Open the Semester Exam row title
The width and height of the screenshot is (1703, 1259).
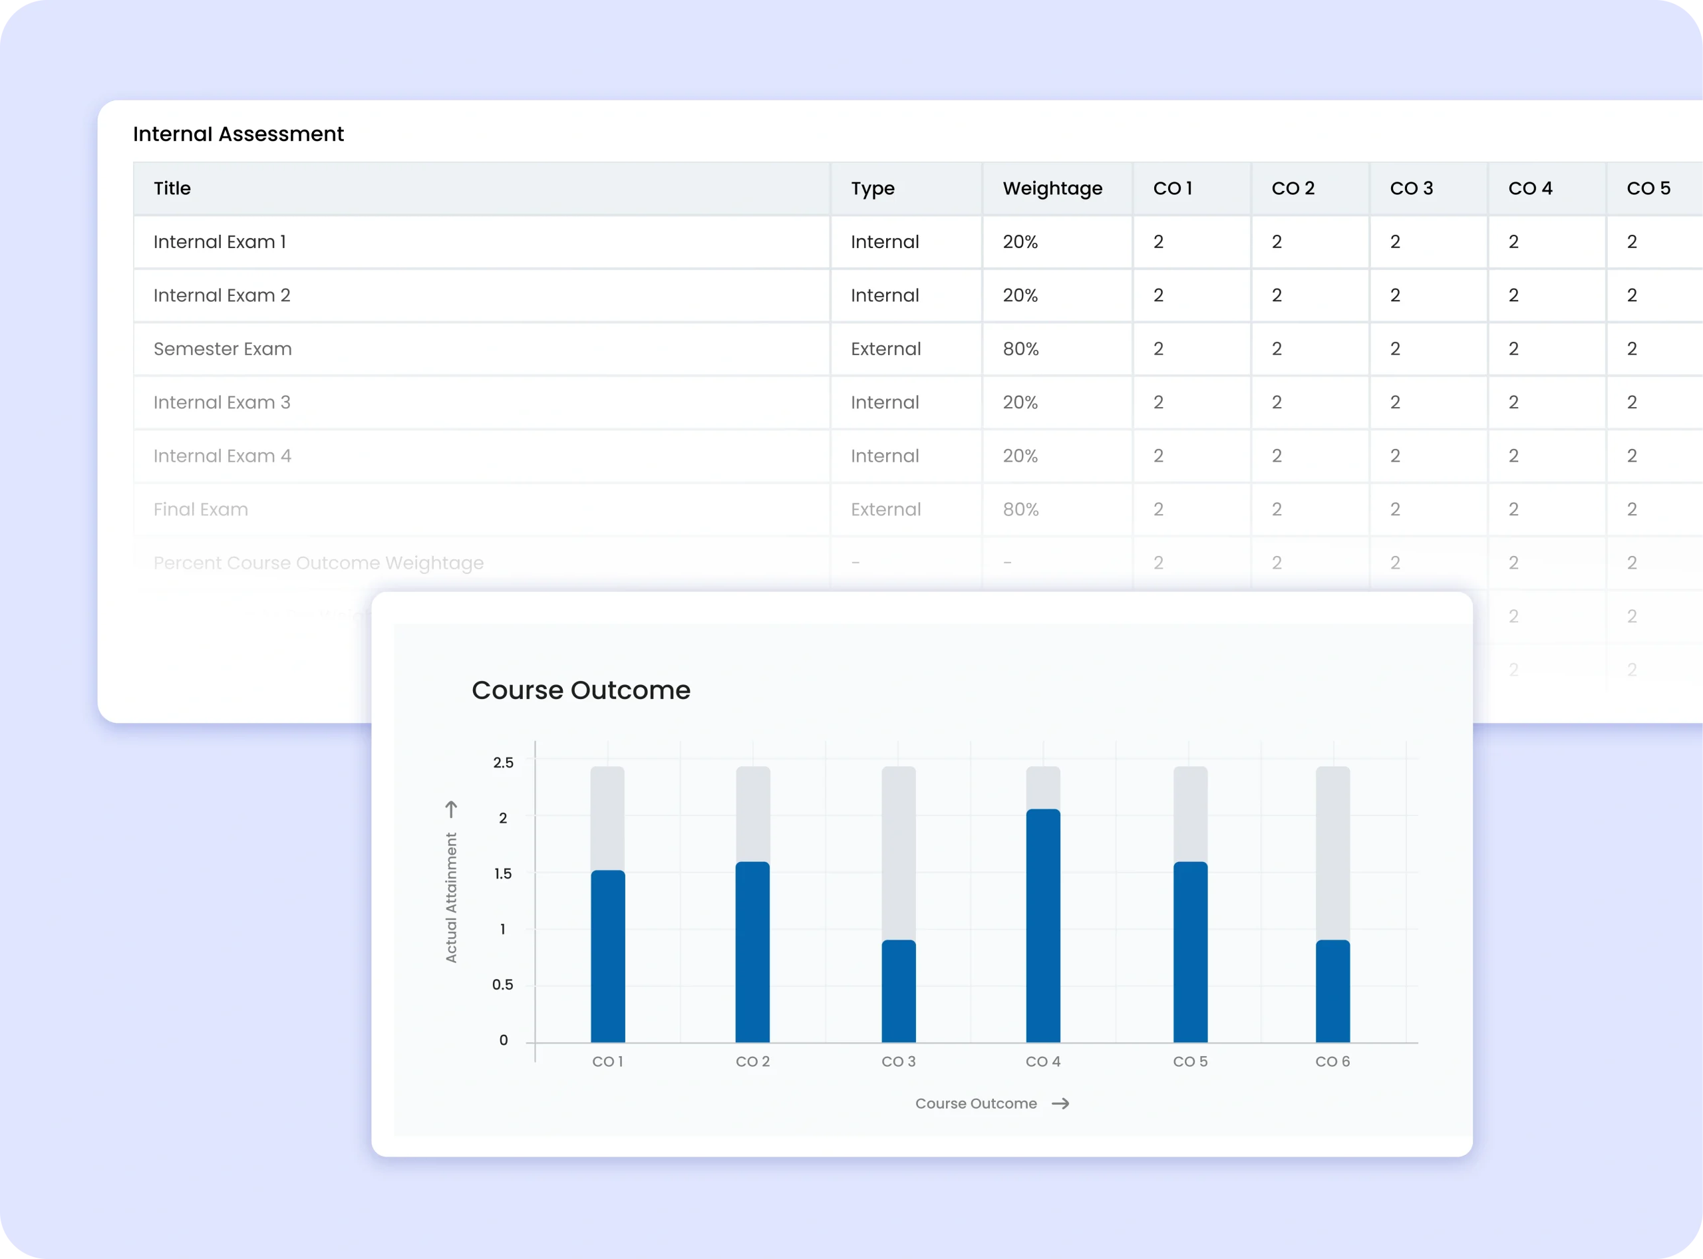223,349
